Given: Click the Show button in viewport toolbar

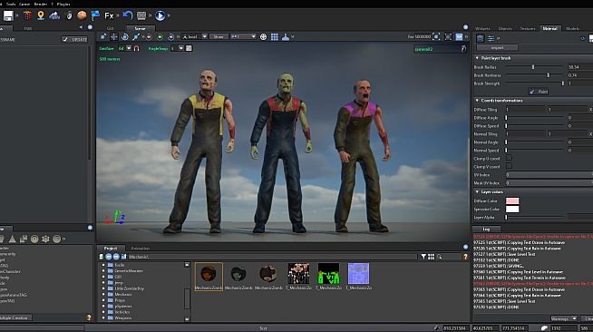Looking at the screenshot, I should (219, 36).
